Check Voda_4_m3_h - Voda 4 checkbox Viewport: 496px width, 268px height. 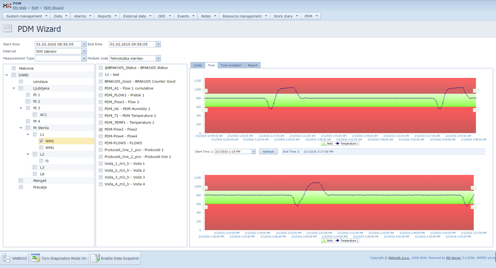click(101, 184)
